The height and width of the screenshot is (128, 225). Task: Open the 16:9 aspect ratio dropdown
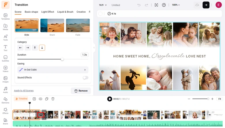click(x=103, y=5)
